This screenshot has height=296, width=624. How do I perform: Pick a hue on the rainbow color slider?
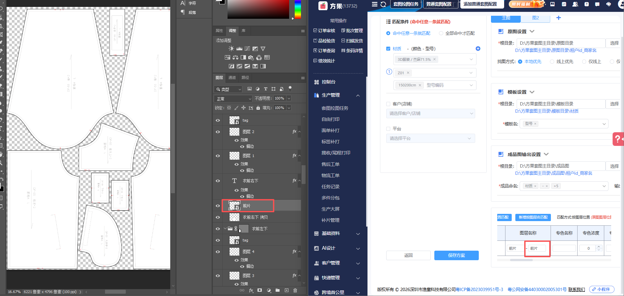298,9
